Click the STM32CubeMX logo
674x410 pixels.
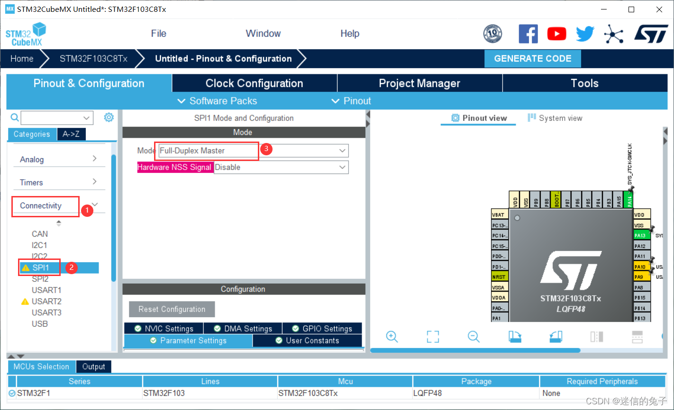(26, 35)
